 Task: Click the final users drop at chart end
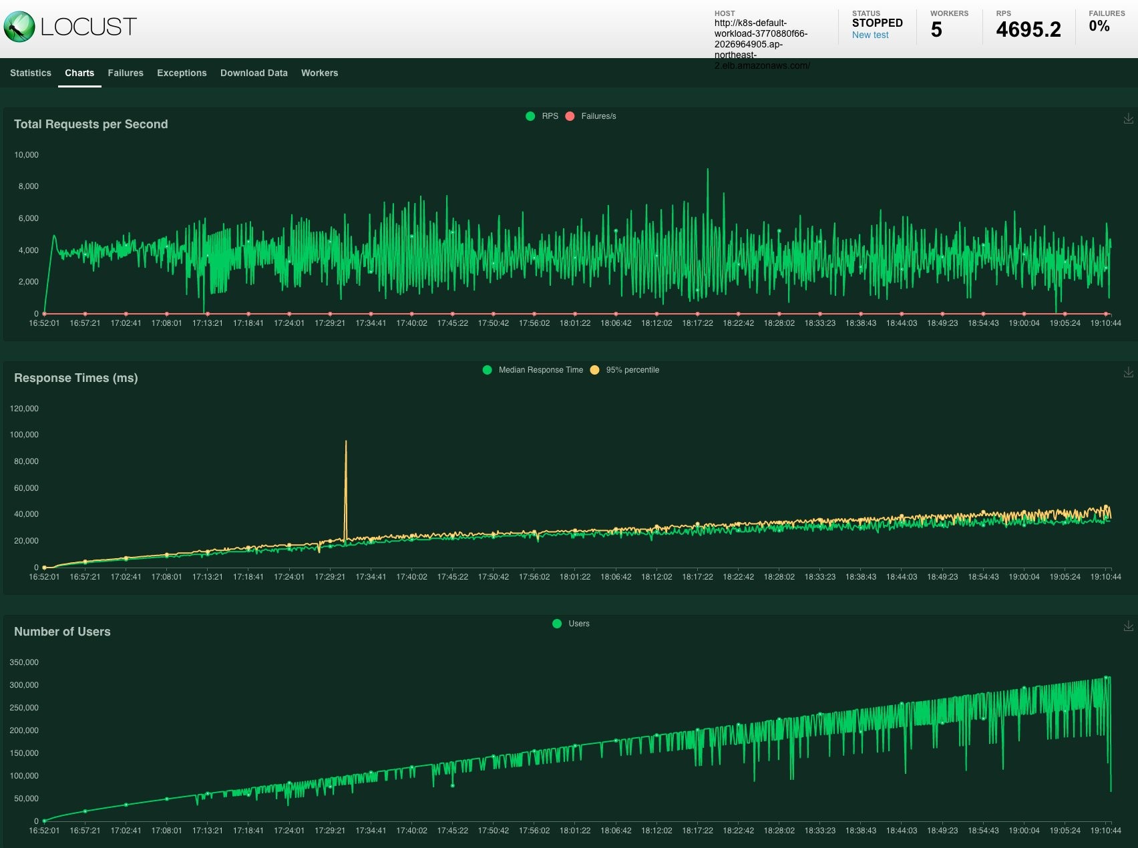coord(1111,790)
